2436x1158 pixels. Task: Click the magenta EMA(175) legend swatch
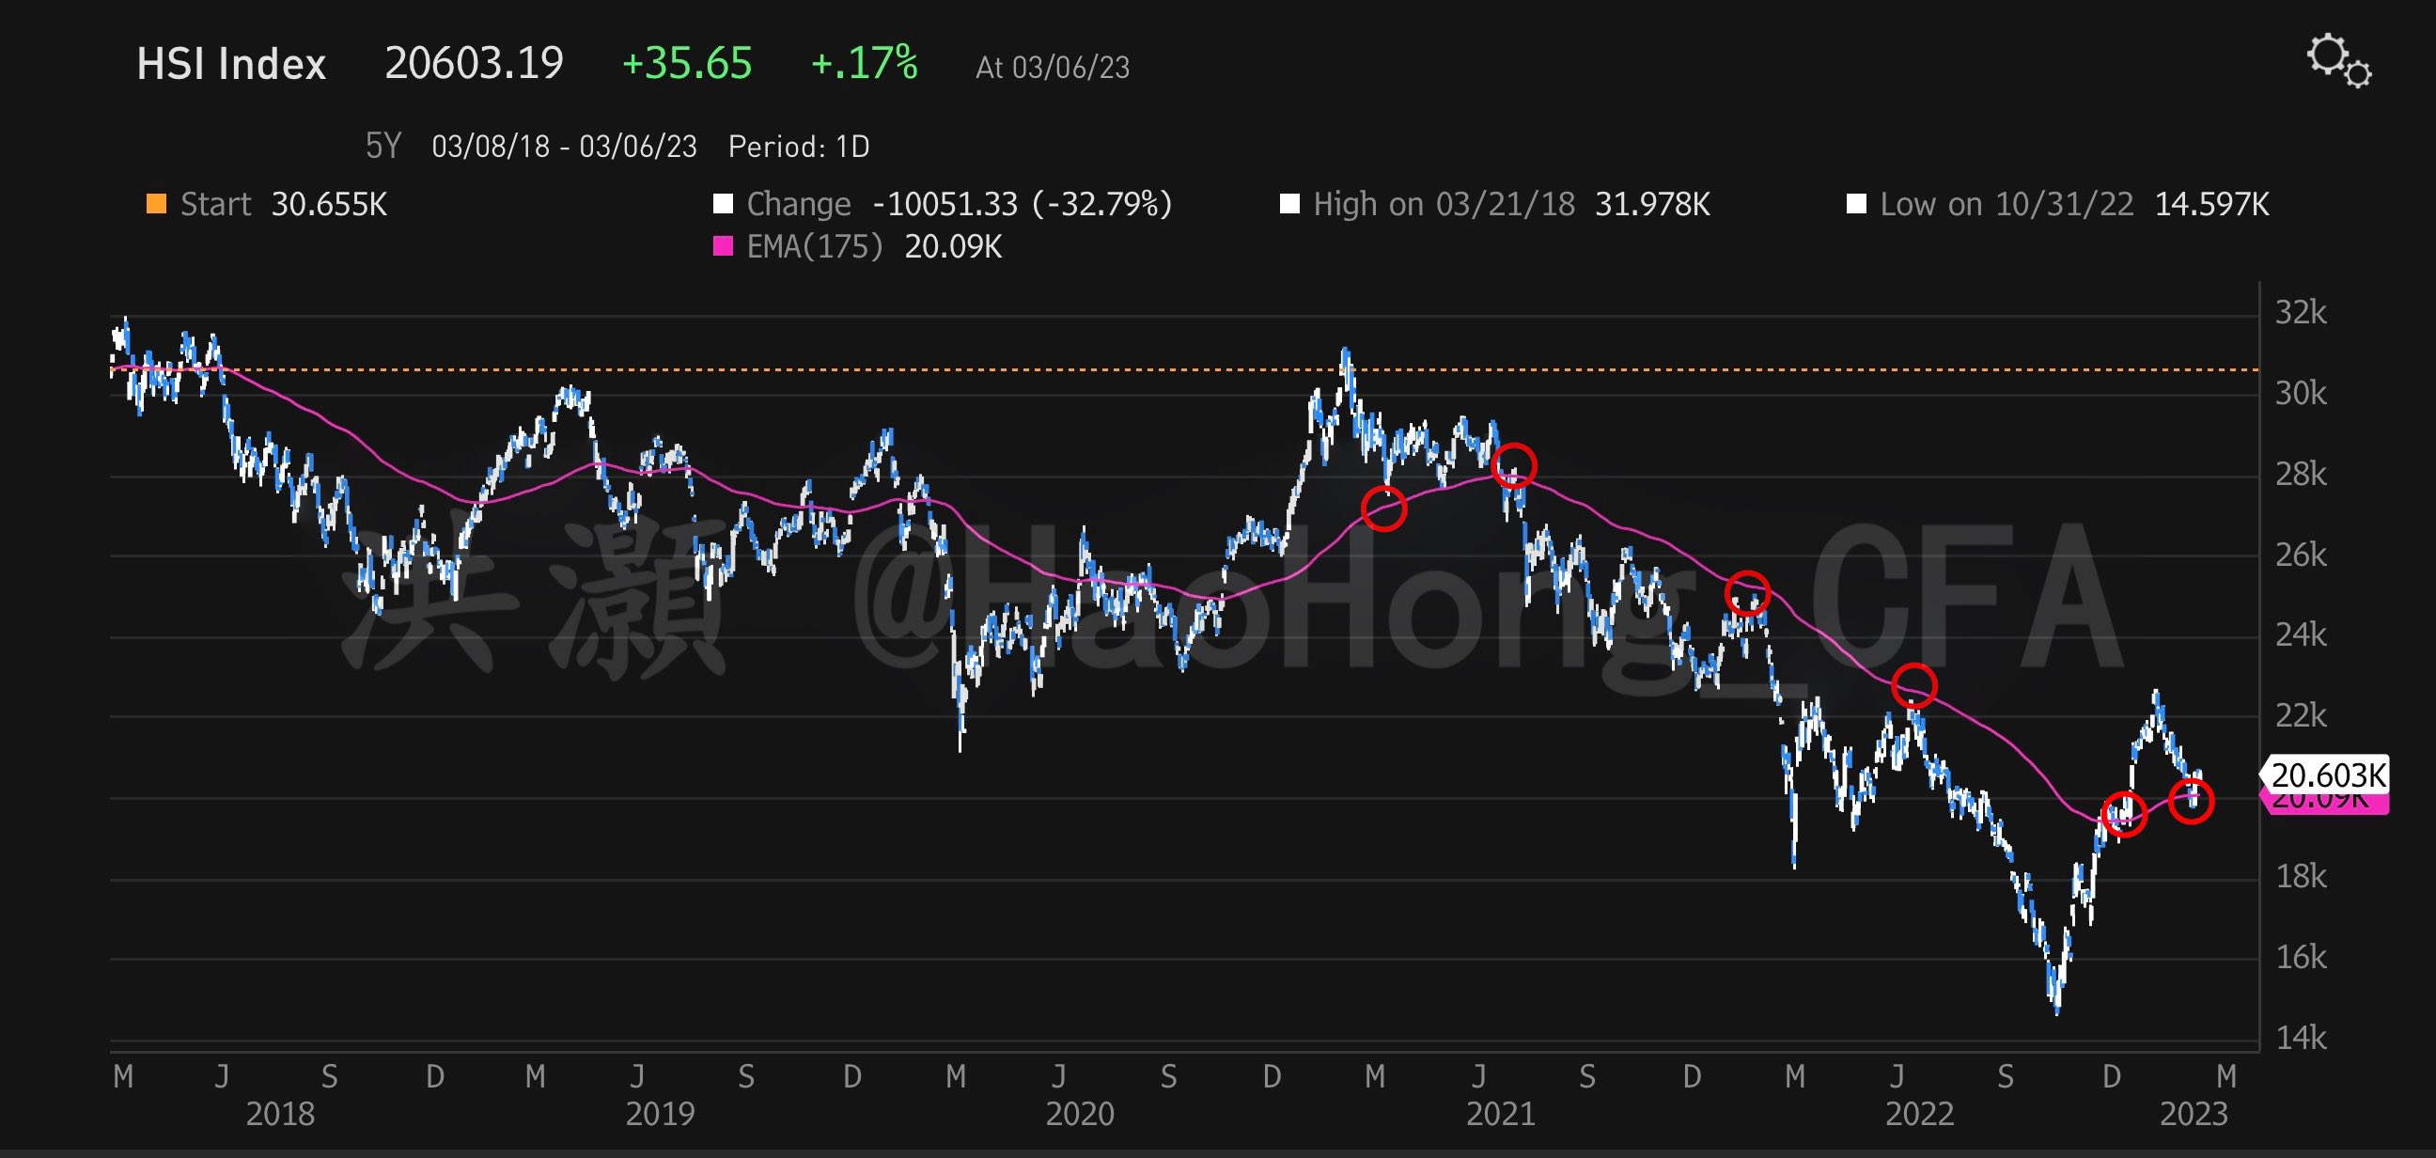point(723,247)
